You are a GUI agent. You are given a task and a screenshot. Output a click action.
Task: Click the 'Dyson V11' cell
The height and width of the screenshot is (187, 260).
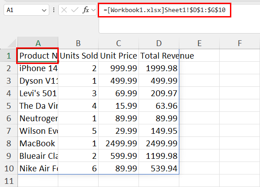click(x=38, y=81)
